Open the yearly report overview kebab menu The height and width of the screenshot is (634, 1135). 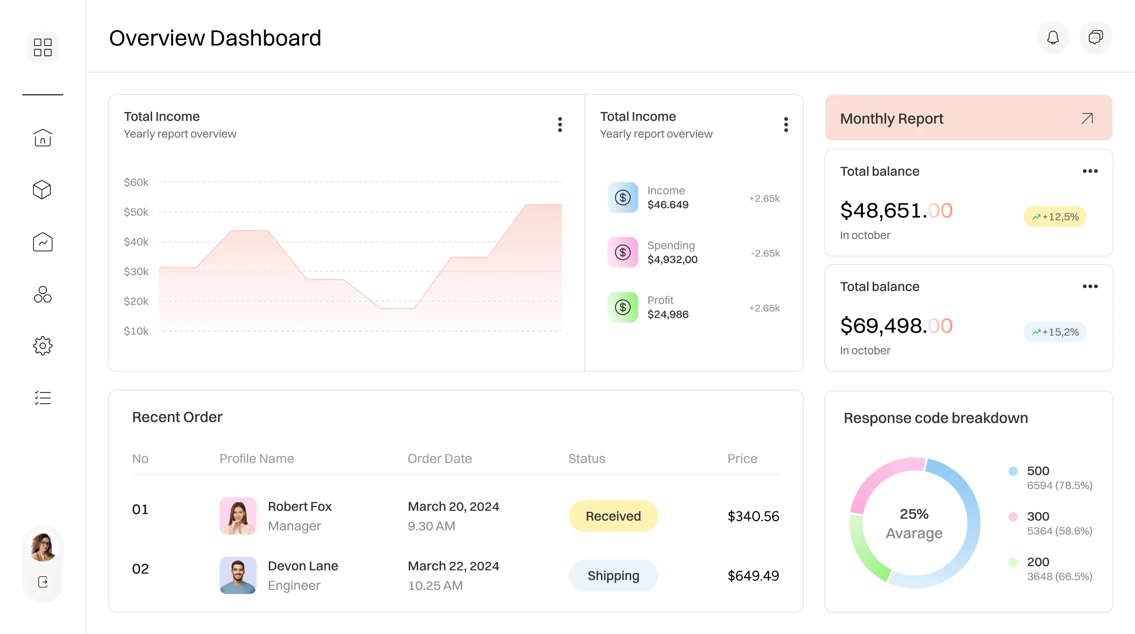[x=786, y=124]
